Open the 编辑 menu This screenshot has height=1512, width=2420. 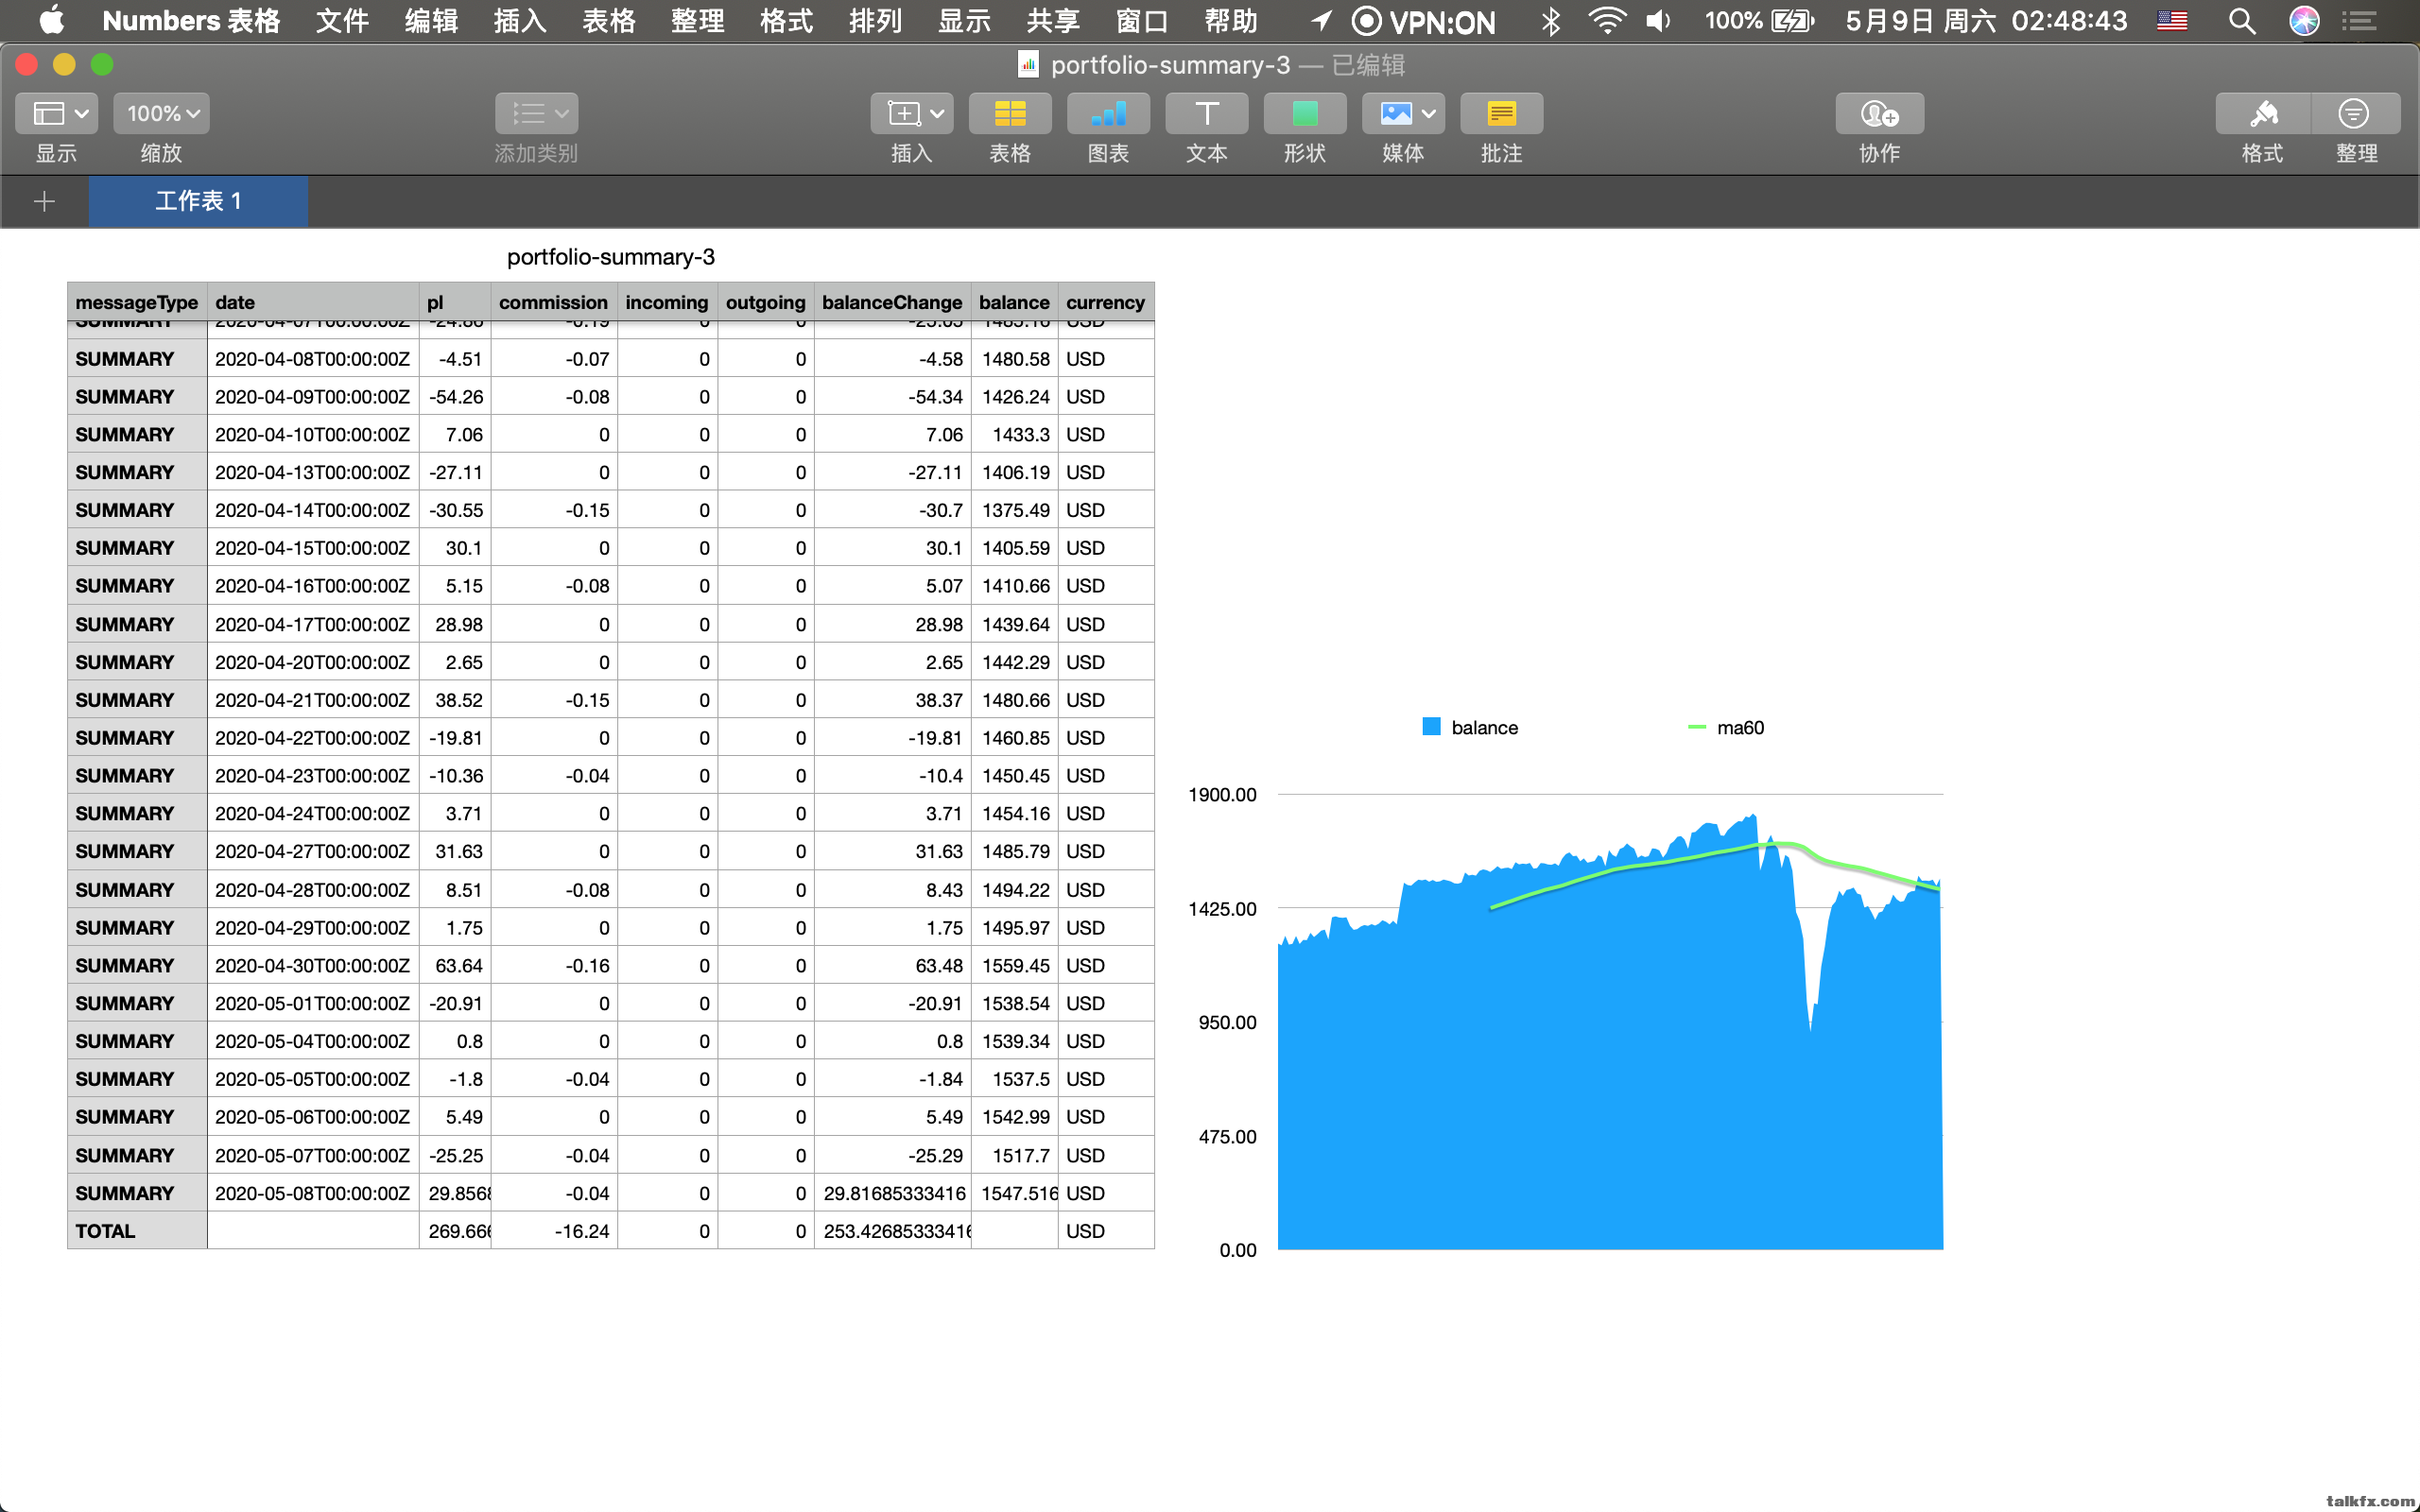[431, 21]
